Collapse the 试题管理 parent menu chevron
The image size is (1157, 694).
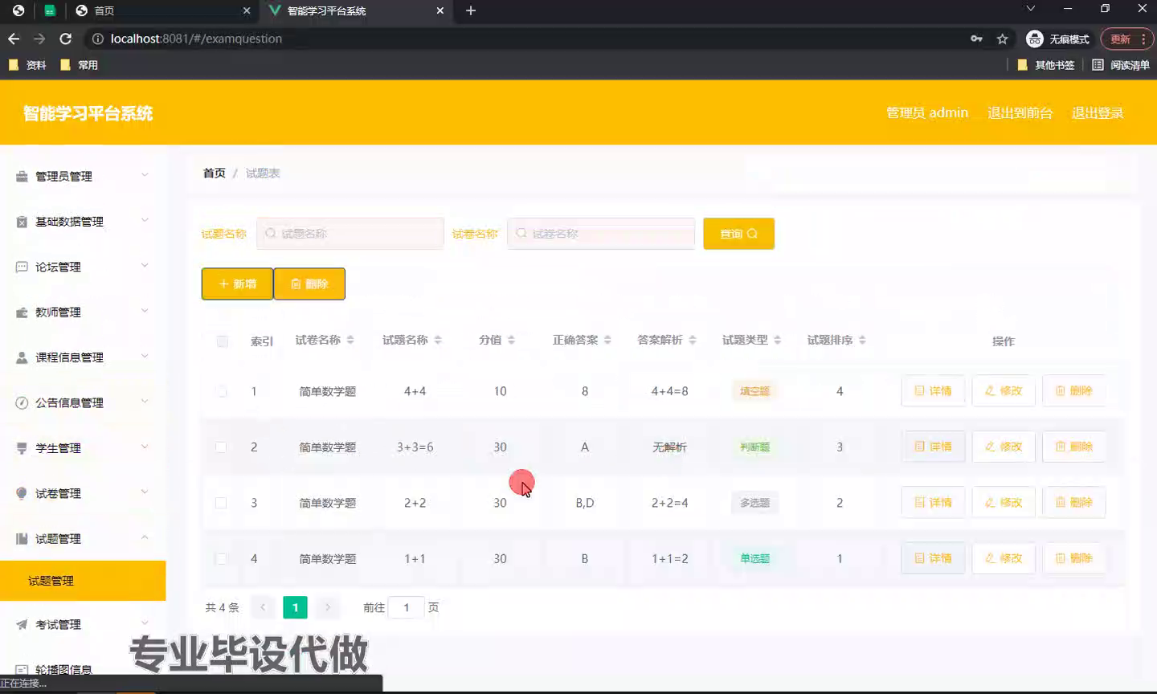pyautogui.click(x=145, y=537)
